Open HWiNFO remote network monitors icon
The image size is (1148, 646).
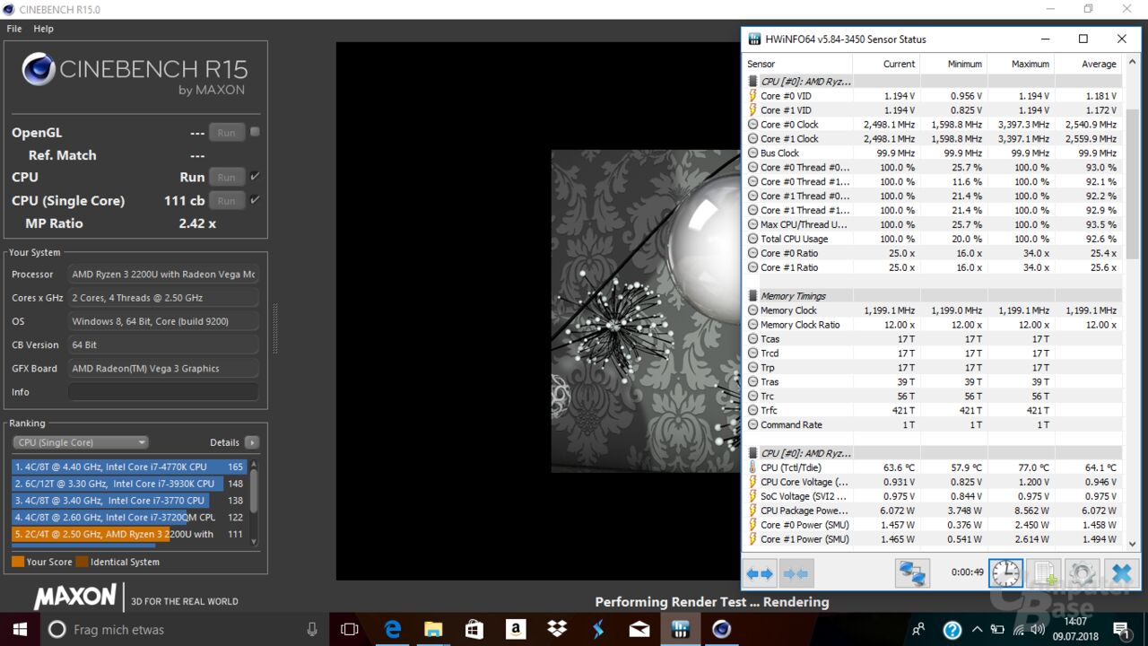[x=912, y=572]
